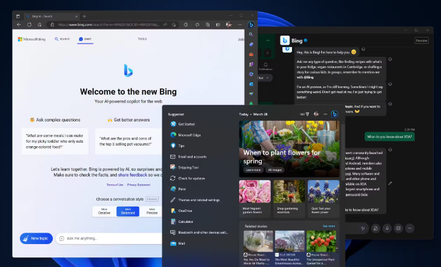Switch to the Bing CHAT tab
This screenshot has height=267, width=441.
(85, 39)
